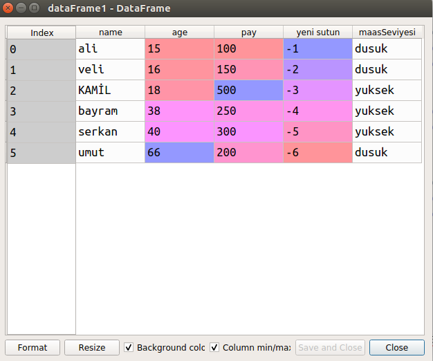Select the pay cell with value 500
Screen dimensions: 433x361
(x=248, y=90)
